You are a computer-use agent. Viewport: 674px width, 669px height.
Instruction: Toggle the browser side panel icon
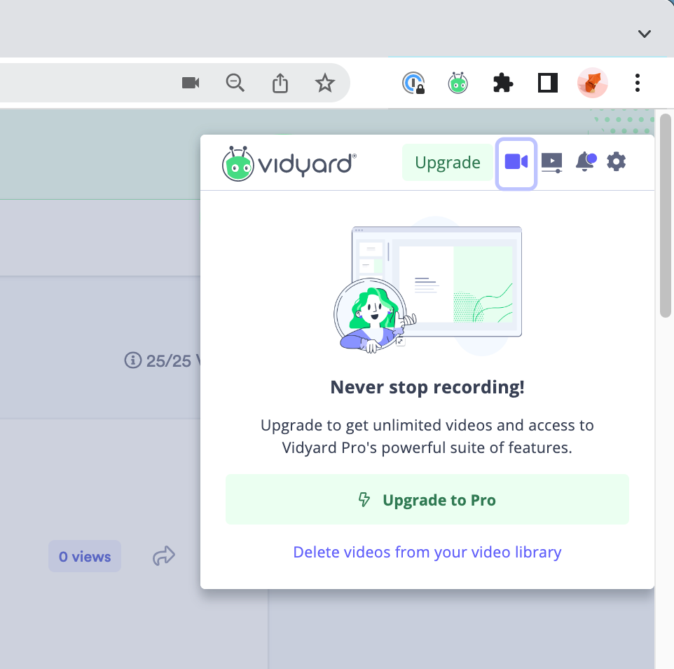(548, 83)
